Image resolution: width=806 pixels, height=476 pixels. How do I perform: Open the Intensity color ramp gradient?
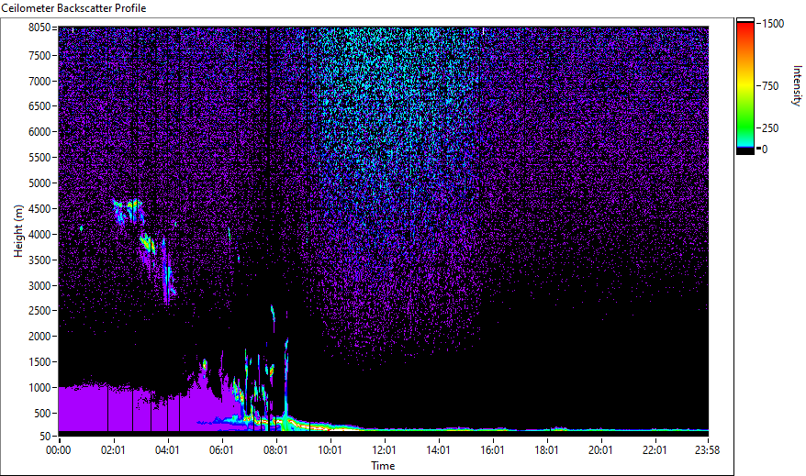pyautogui.click(x=744, y=84)
